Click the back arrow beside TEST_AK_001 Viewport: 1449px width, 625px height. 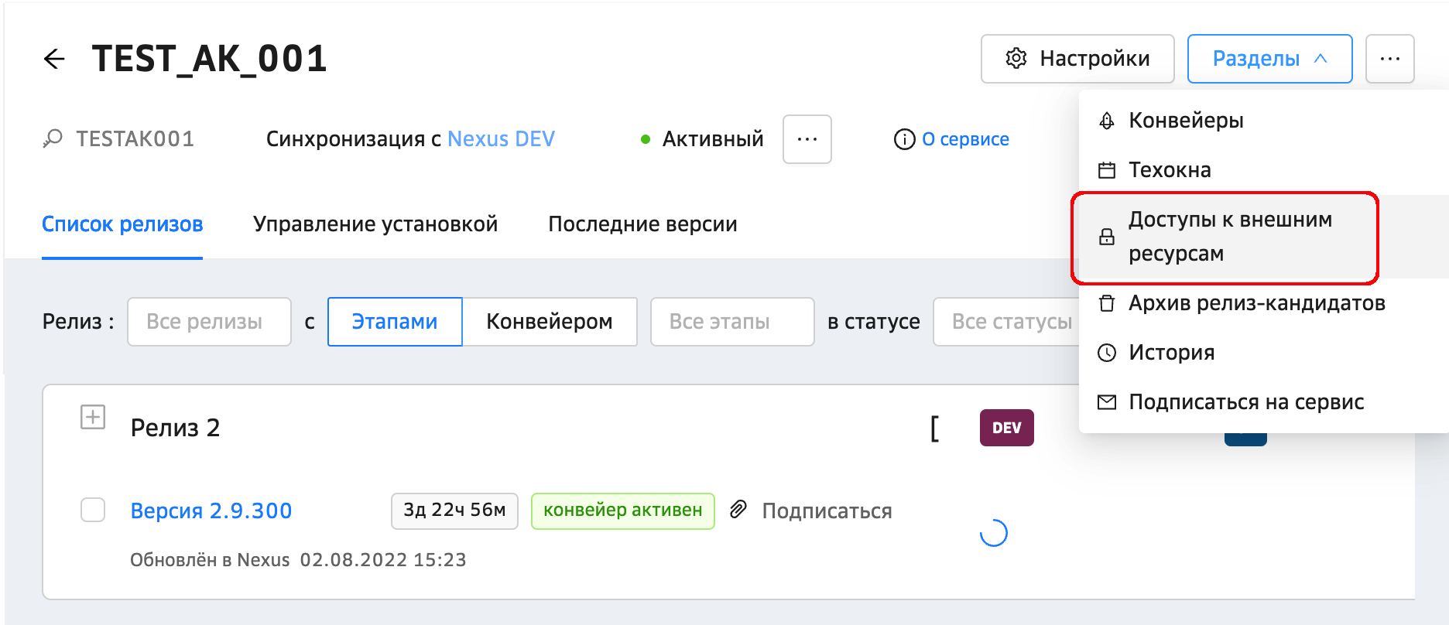pyautogui.click(x=54, y=59)
